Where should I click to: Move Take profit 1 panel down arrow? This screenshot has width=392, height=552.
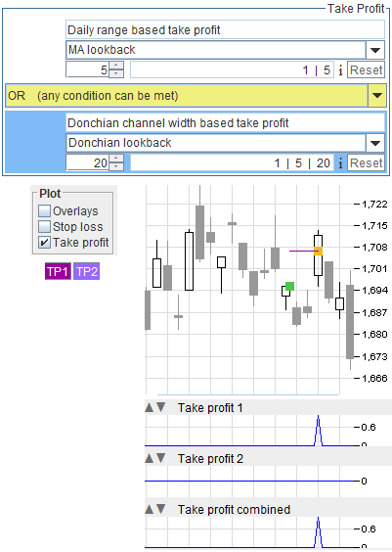click(x=161, y=408)
